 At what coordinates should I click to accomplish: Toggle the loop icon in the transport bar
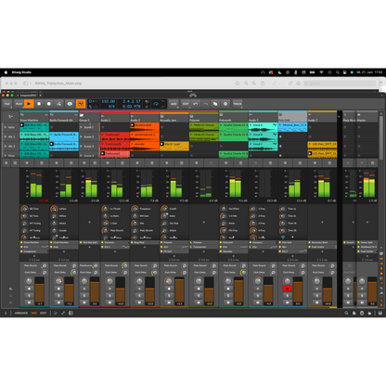(x=156, y=104)
